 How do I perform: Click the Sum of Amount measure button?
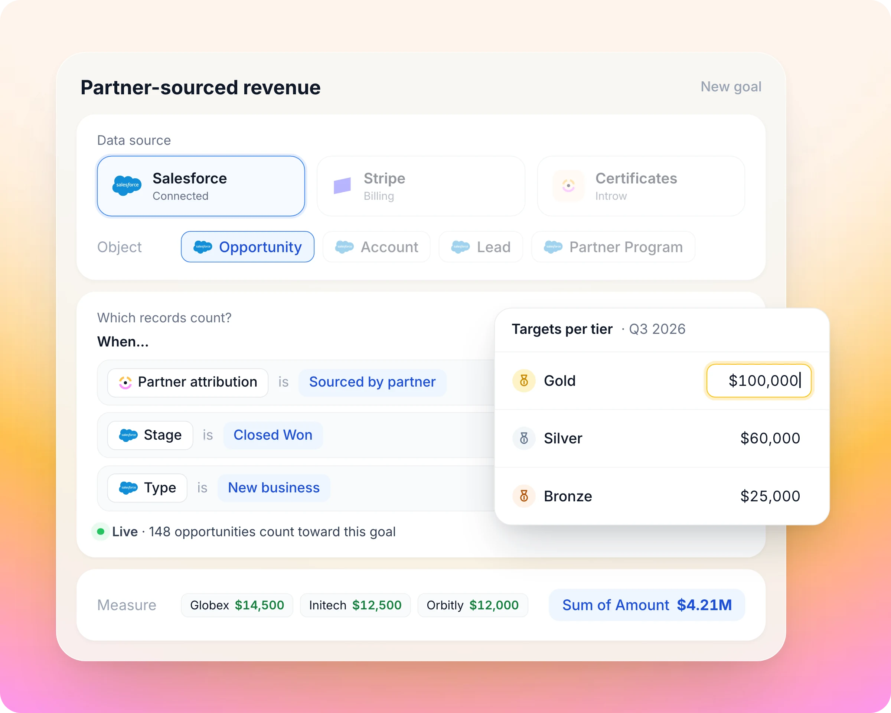coord(647,605)
